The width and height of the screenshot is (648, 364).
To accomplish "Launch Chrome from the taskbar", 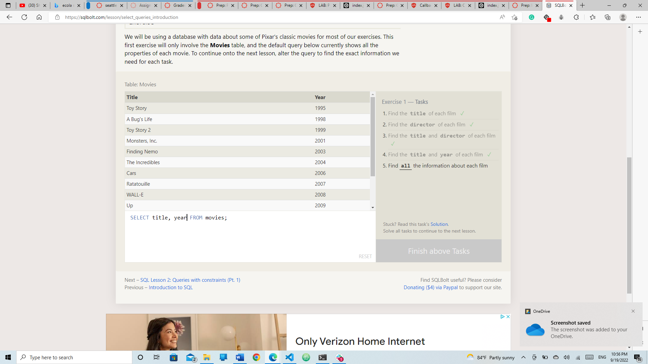I will (256, 357).
